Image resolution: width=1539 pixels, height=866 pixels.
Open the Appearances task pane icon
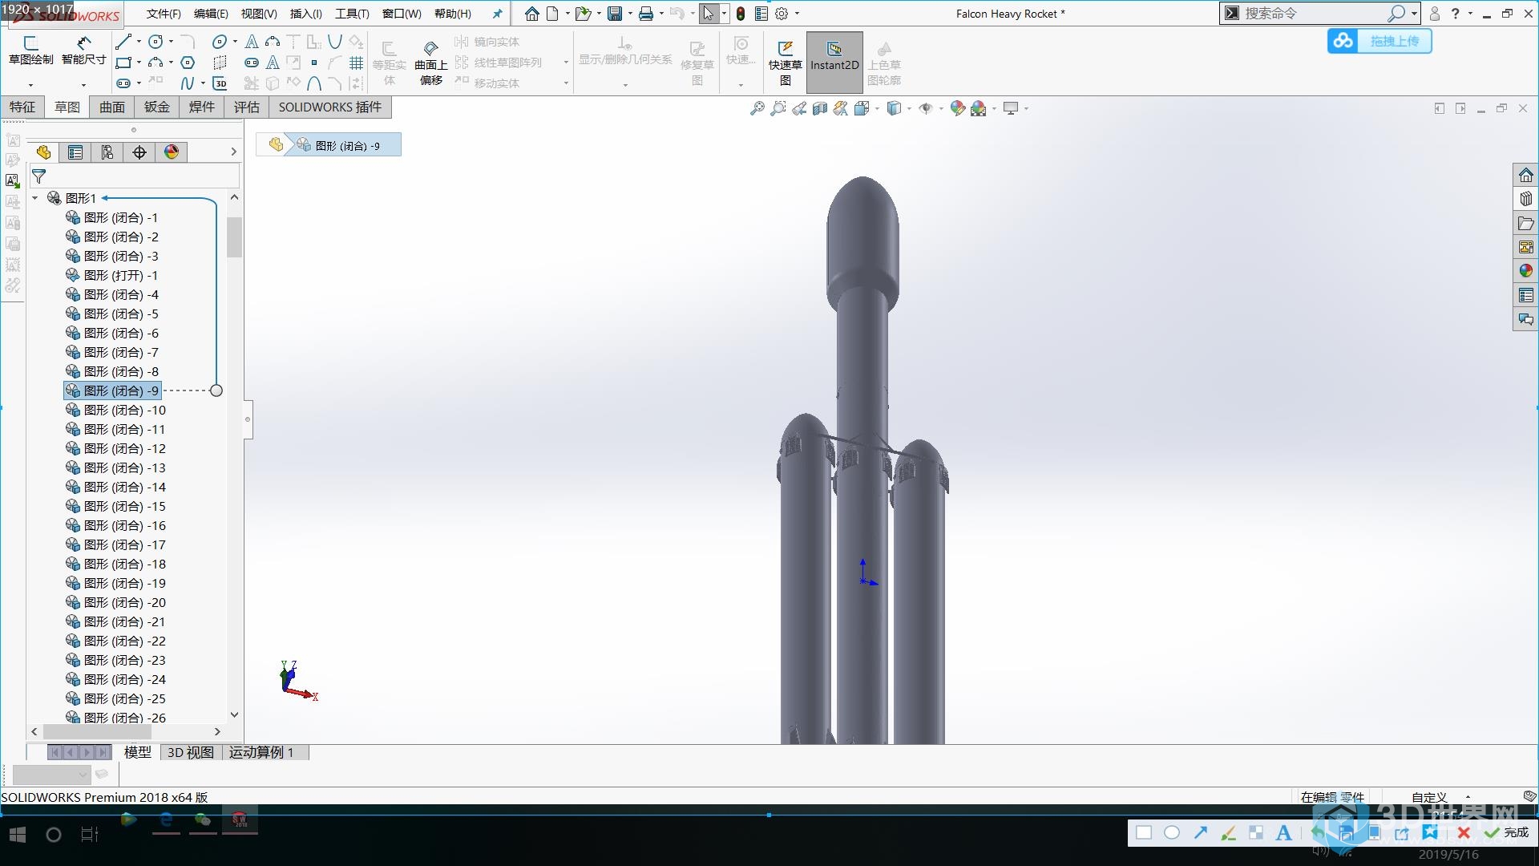click(x=1525, y=271)
